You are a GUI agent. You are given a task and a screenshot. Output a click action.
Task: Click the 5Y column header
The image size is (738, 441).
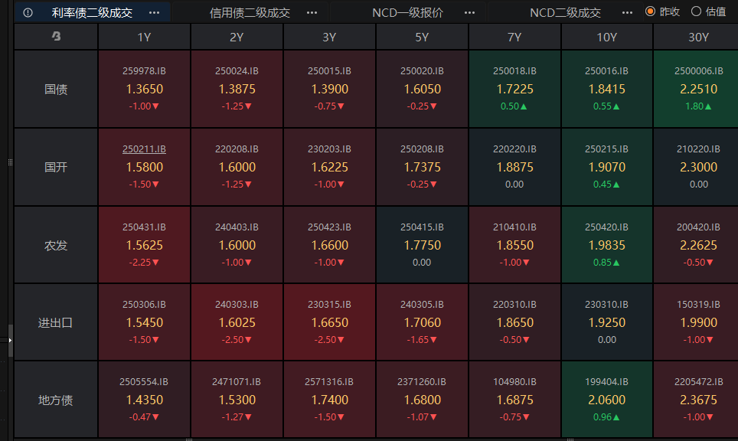tap(422, 37)
